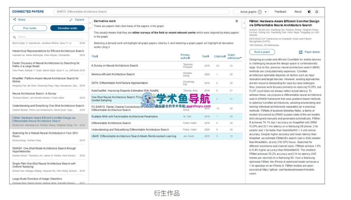This screenshot has height=200, width=351.
Task: Click the search magnifier icon in paper list
Action: (14, 37)
